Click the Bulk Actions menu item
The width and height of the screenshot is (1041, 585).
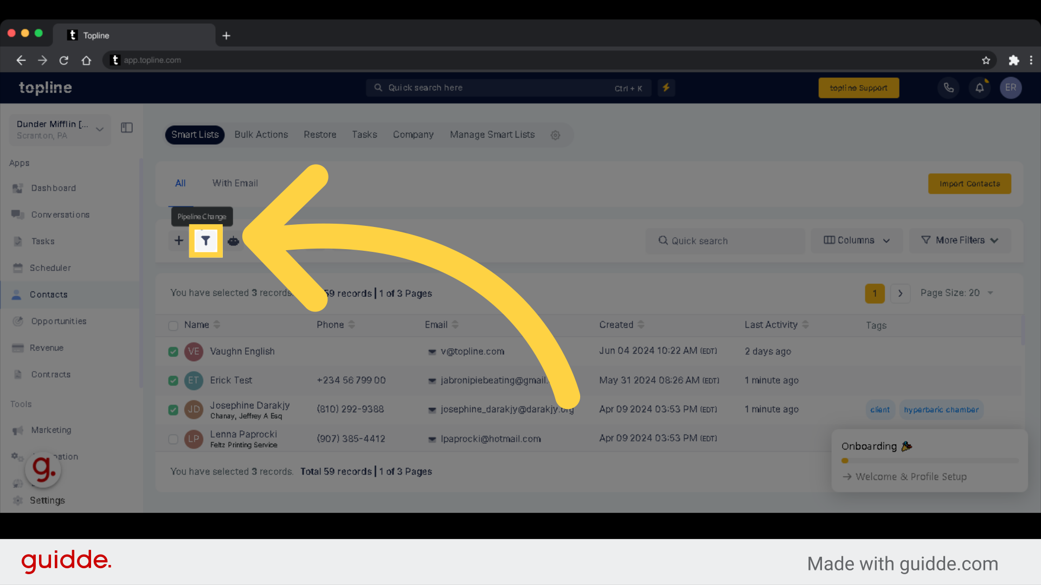pyautogui.click(x=261, y=134)
